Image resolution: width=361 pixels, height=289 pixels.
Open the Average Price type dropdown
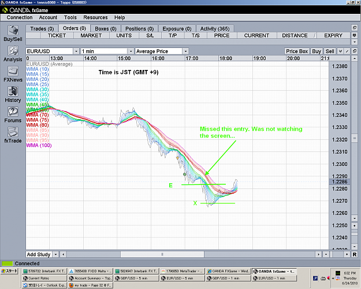185,51
